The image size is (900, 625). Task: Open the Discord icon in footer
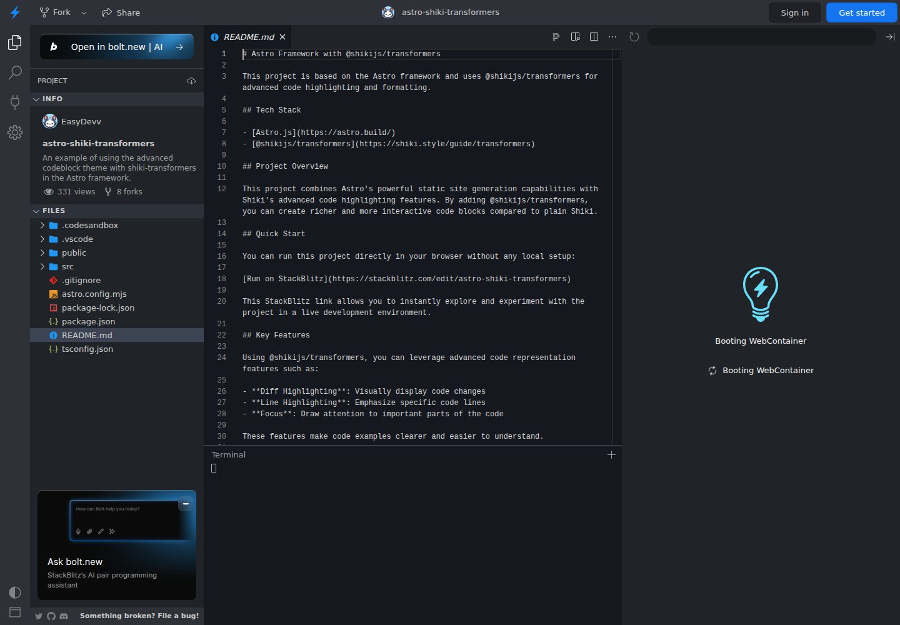coord(64,616)
